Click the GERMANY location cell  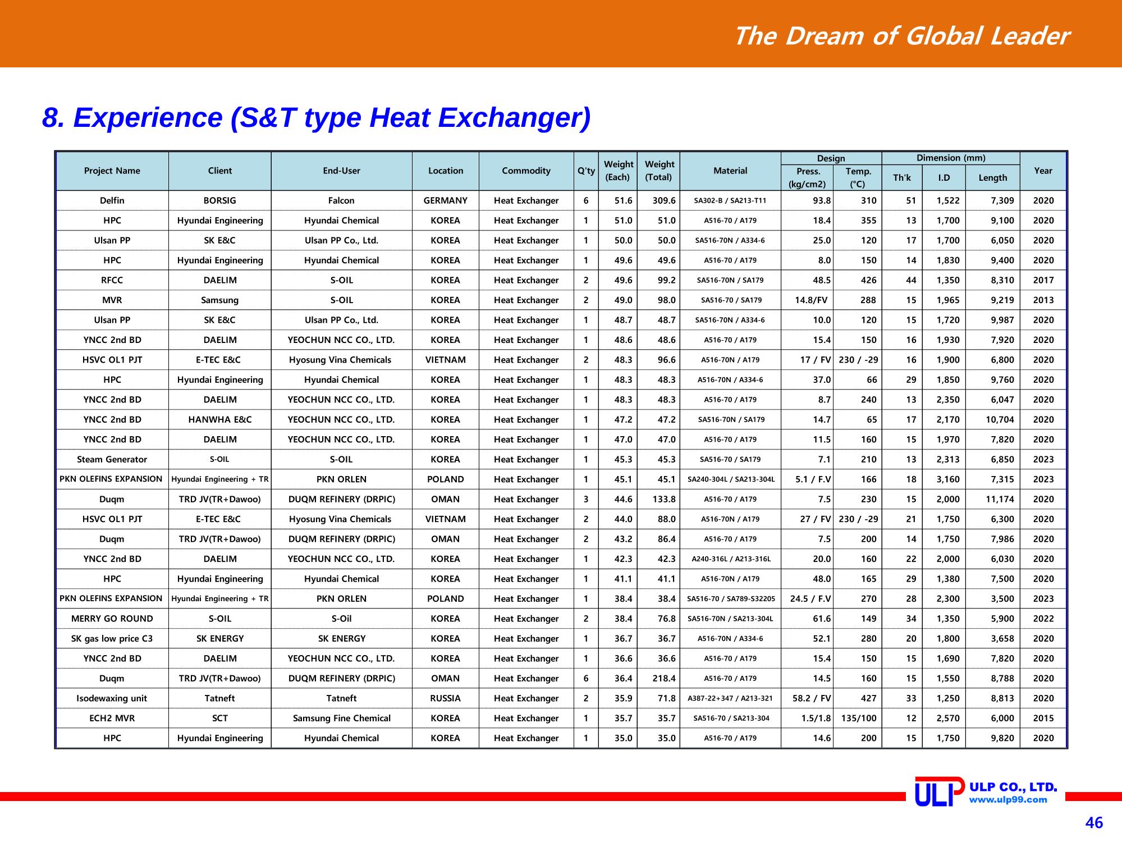tap(446, 200)
